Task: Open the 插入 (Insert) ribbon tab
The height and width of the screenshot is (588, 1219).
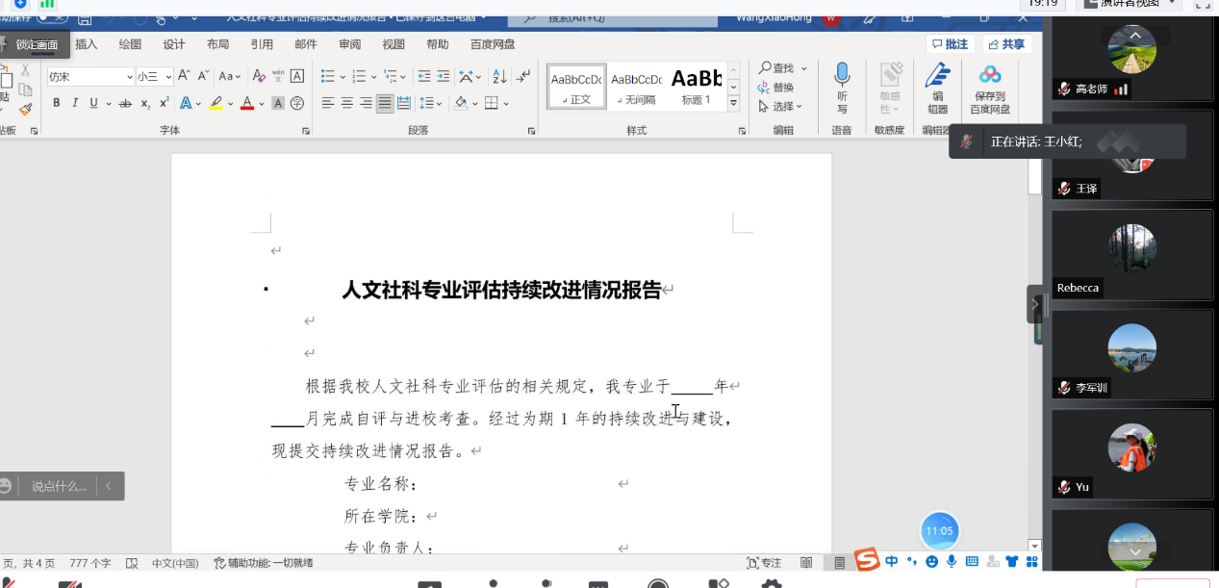Action: click(x=87, y=44)
